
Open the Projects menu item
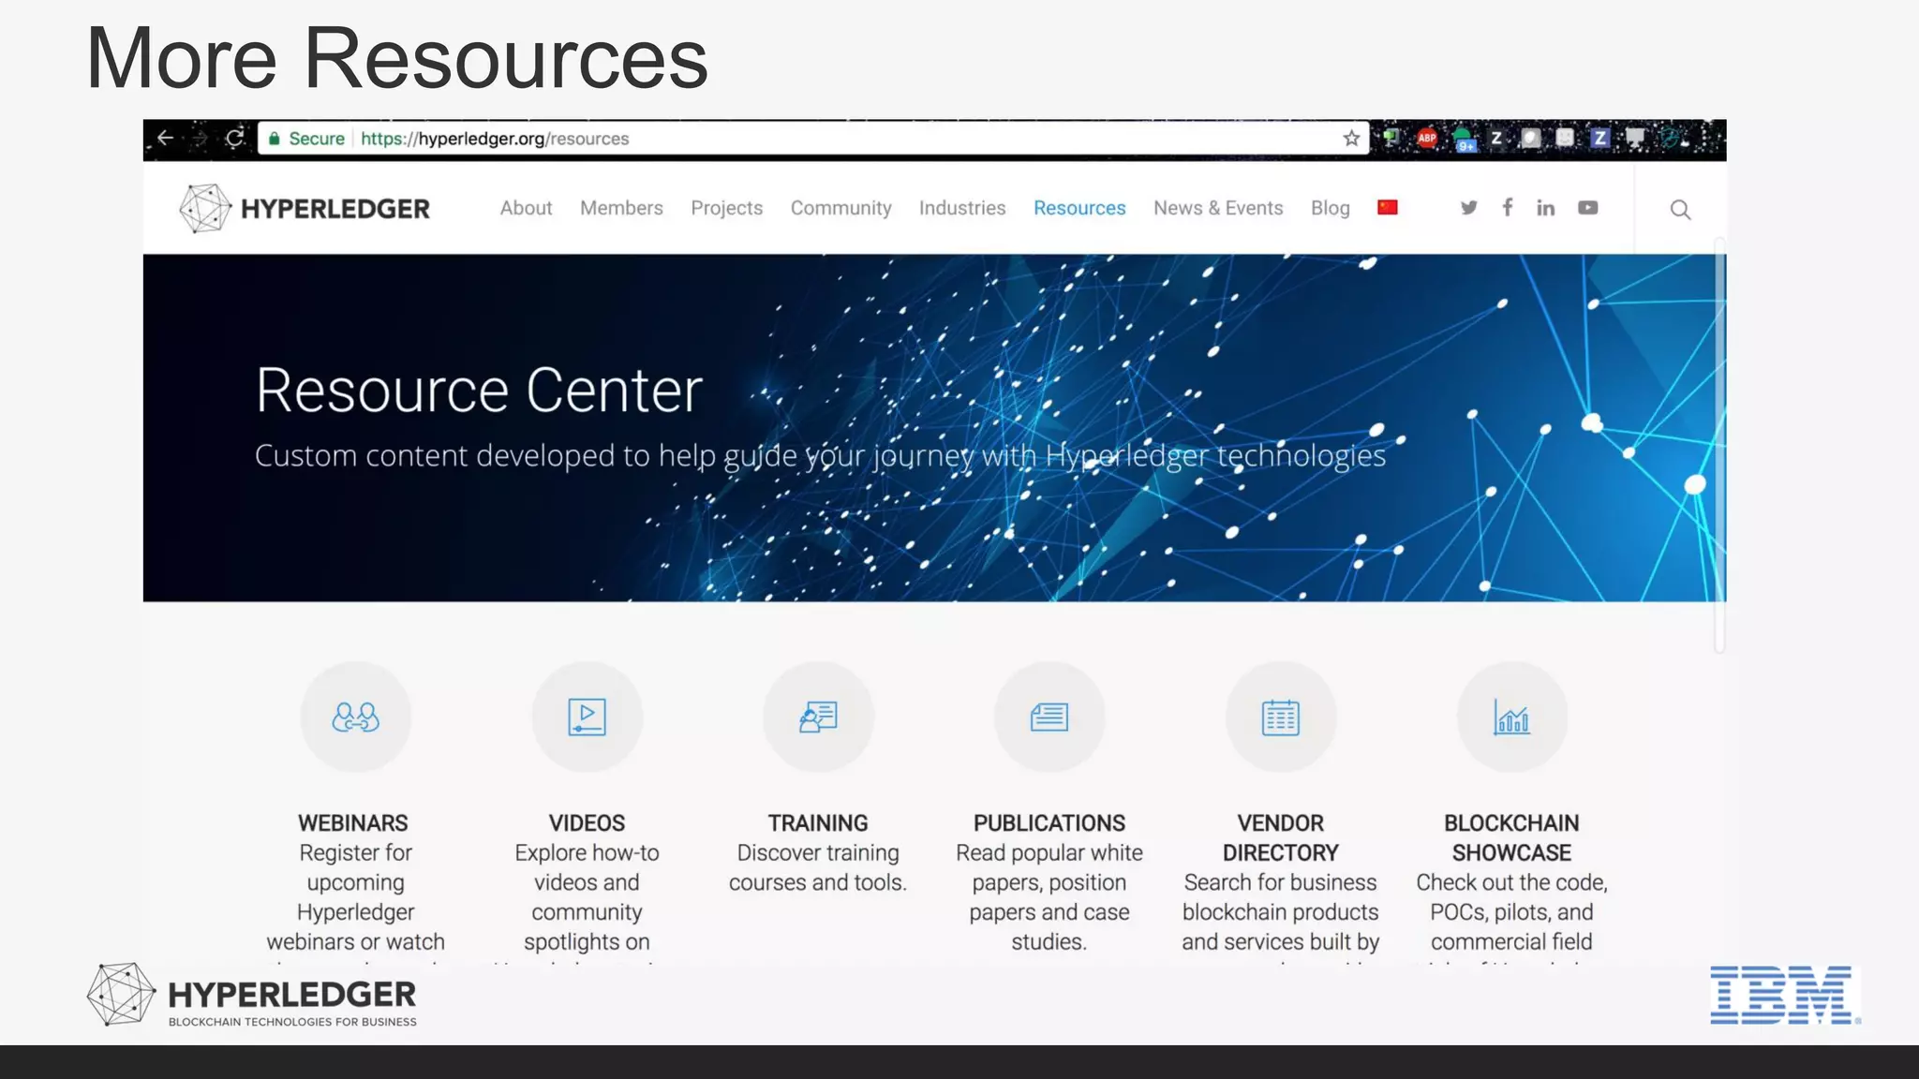(x=726, y=208)
